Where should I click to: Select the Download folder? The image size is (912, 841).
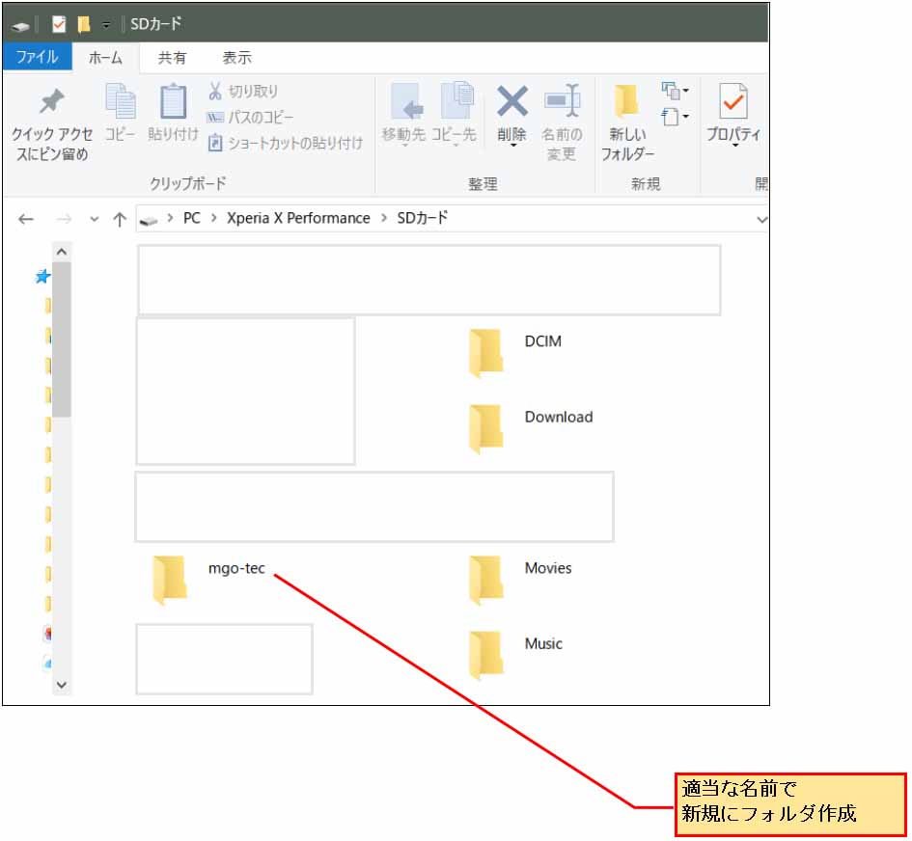(531, 428)
